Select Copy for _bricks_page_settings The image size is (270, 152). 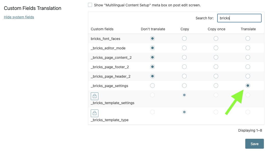[x=184, y=86]
